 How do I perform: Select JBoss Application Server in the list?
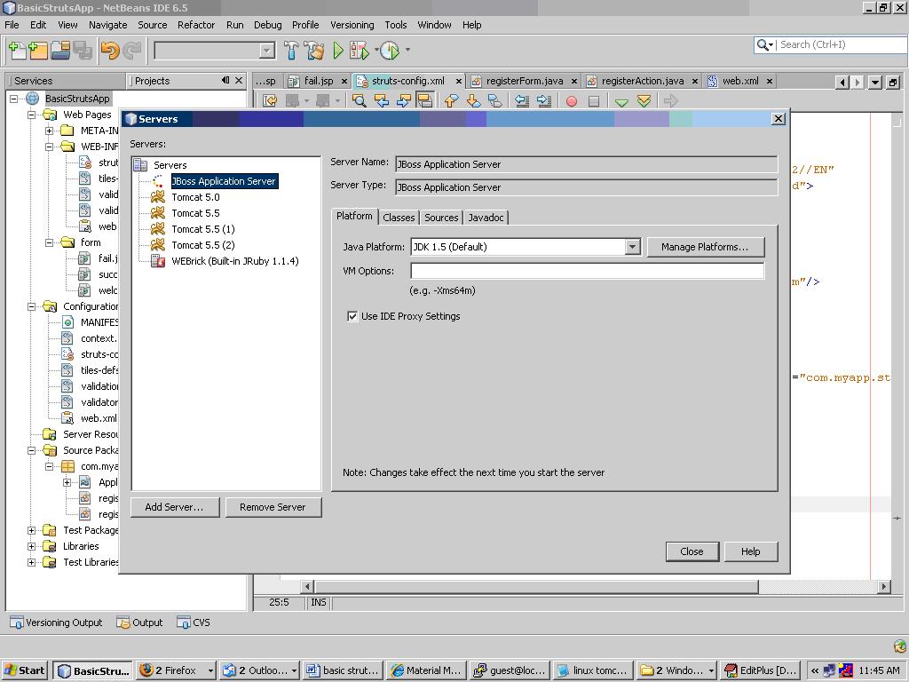tap(224, 181)
